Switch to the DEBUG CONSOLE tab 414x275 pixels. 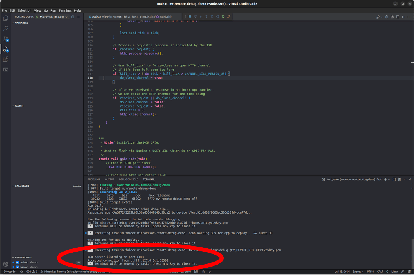[129, 179]
